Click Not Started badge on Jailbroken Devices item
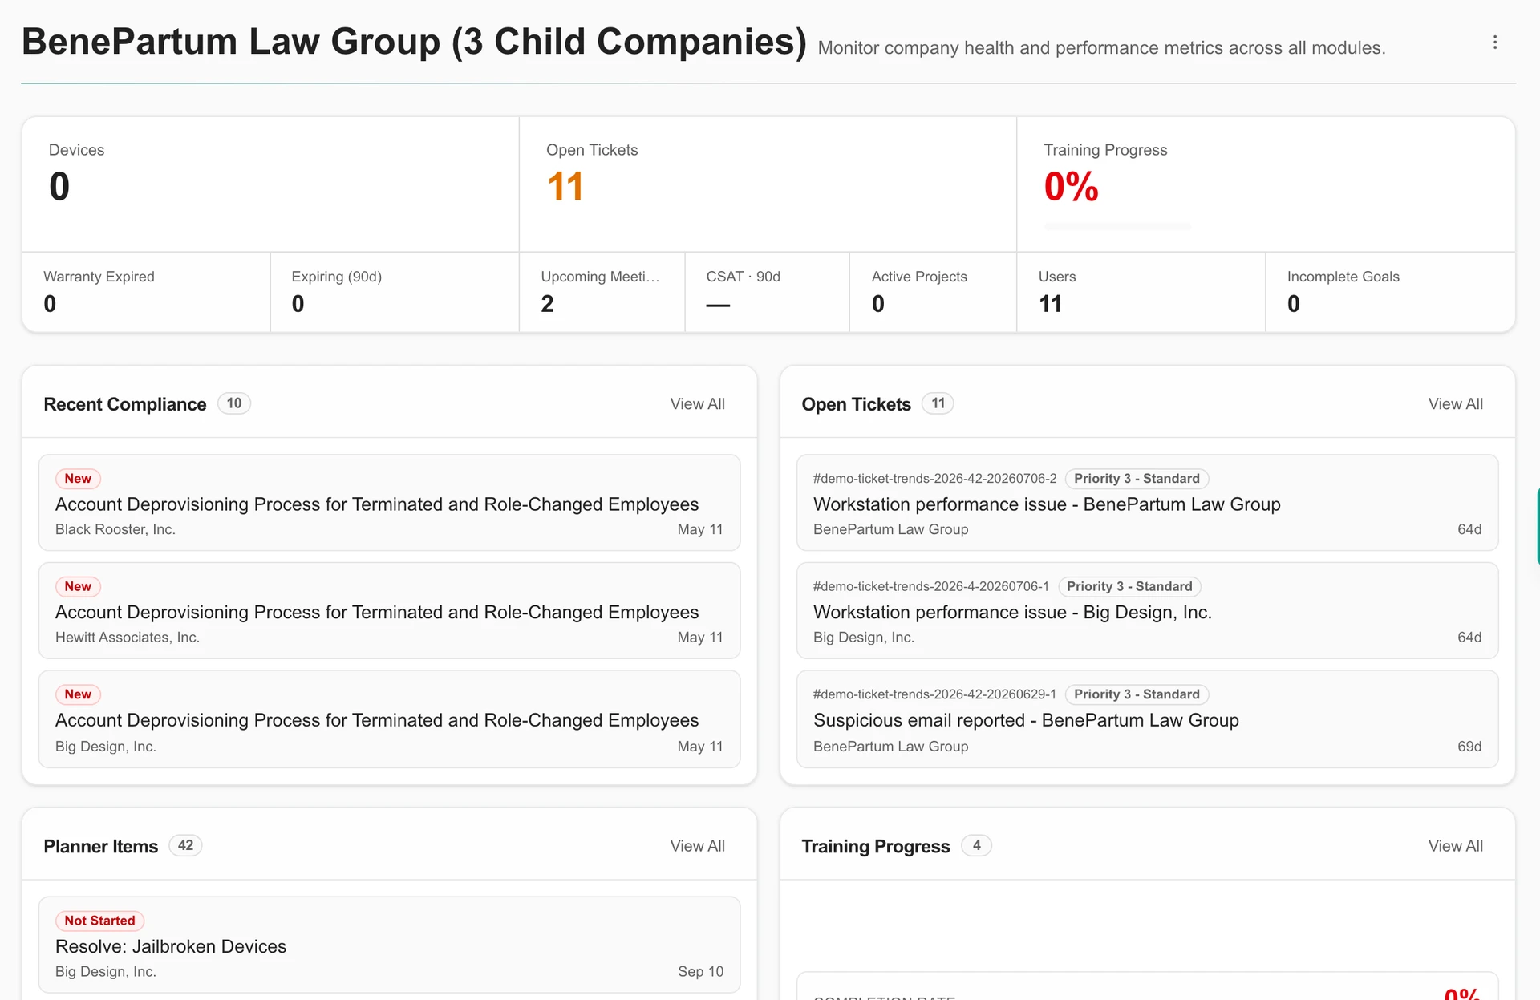 pyautogui.click(x=99, y=921)
